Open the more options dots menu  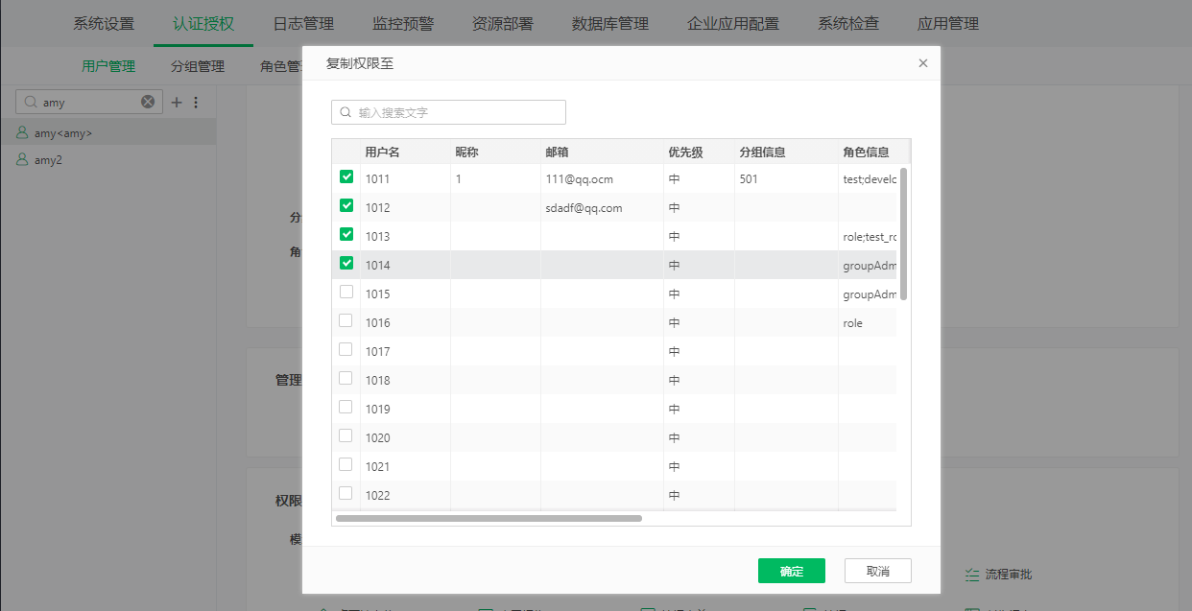[x=196, y=102]
